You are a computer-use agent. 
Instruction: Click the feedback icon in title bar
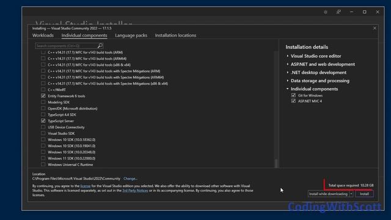coord(338,12)
